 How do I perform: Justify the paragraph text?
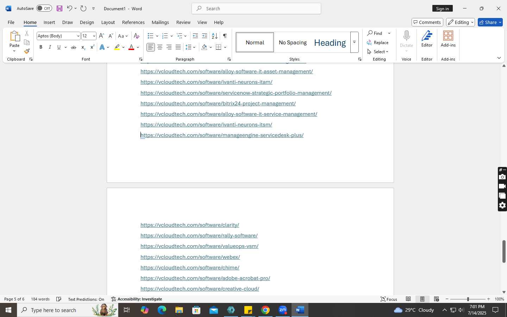pyautogui.click(x=178, y=47)
